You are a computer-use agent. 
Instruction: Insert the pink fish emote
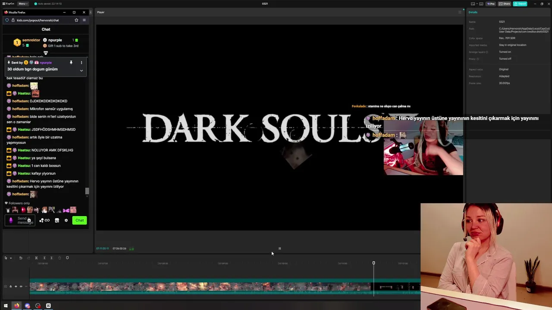click(x=66, y=210)
